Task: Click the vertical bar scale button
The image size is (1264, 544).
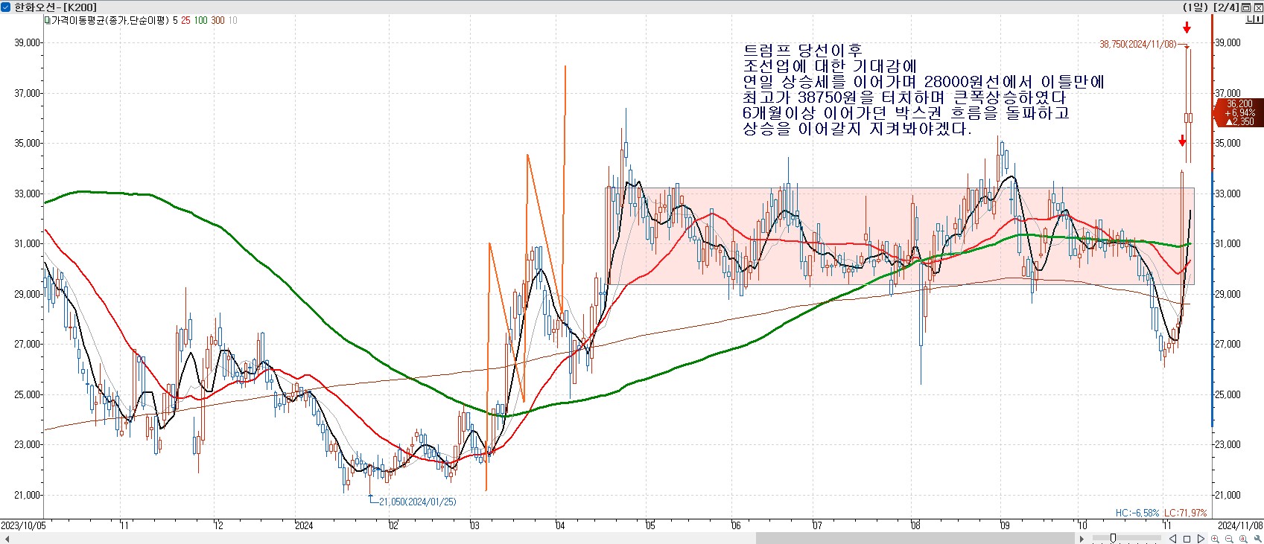Action: [x=1257, y=19]
